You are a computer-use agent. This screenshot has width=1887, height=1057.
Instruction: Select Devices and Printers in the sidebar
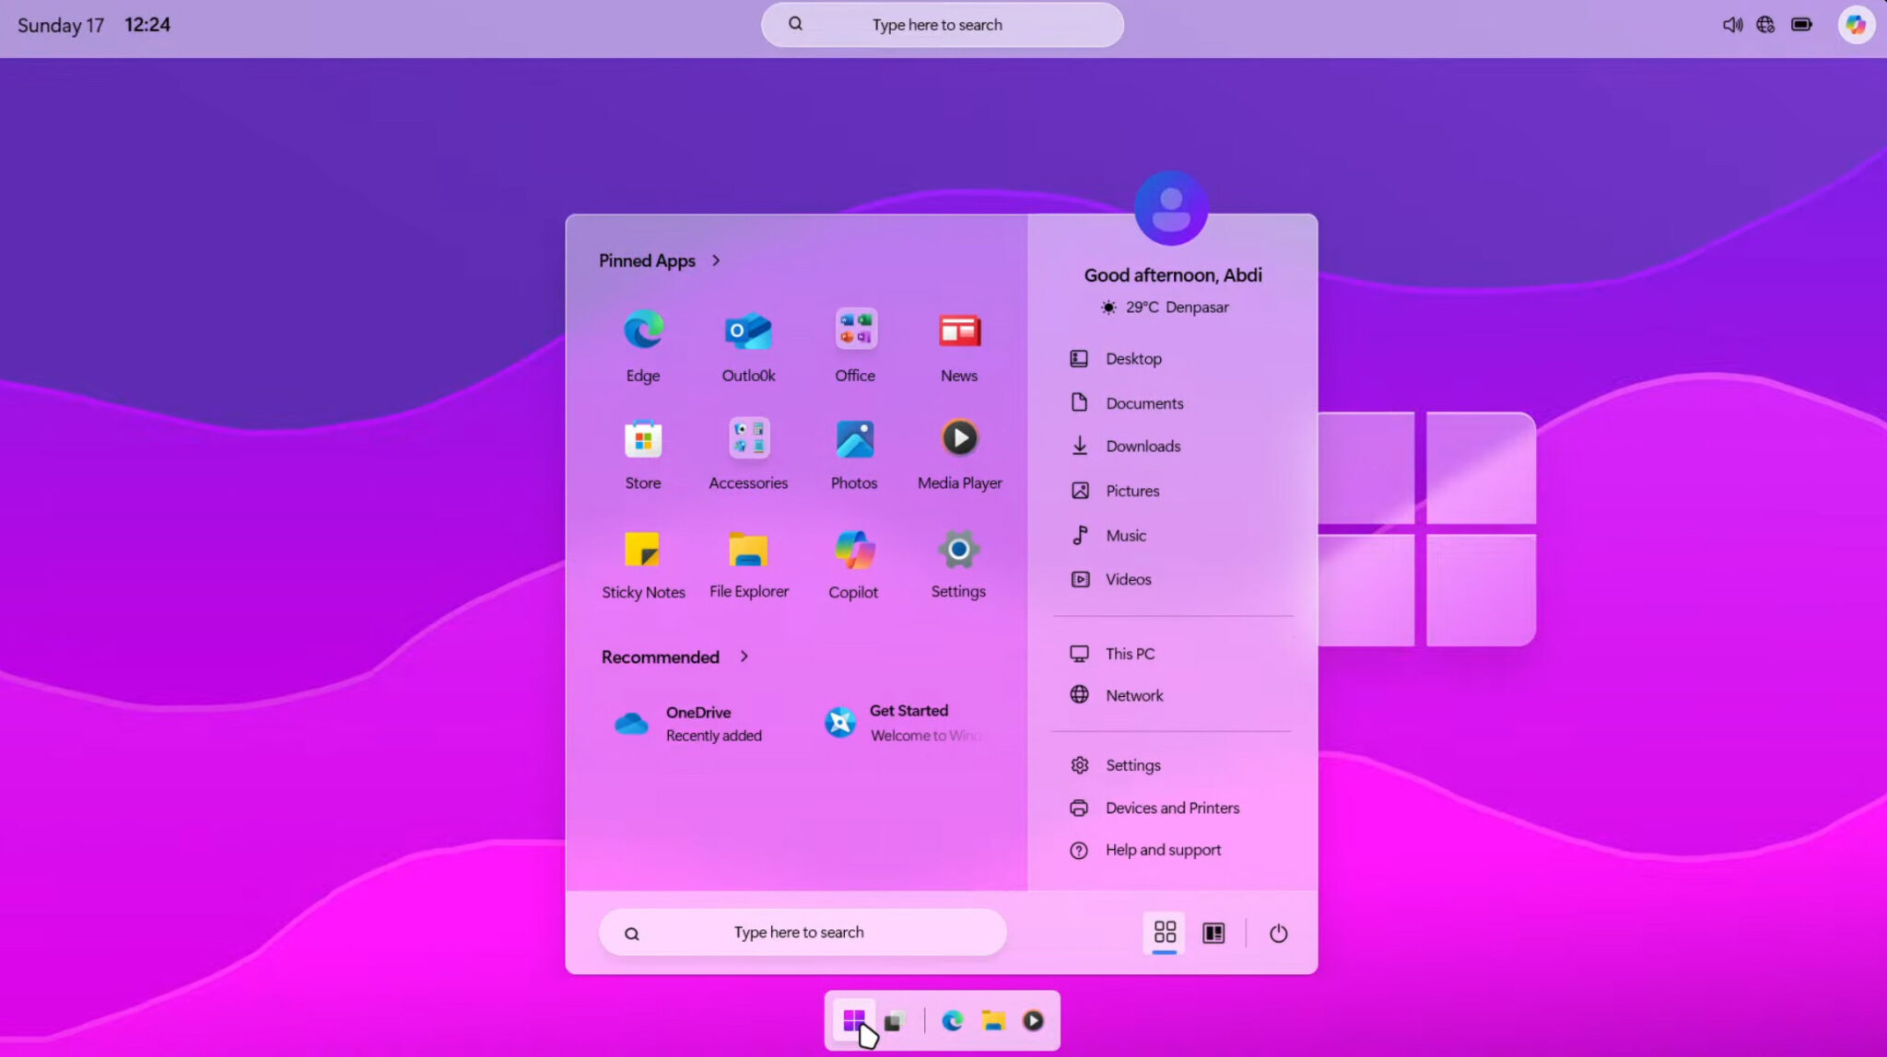pyautogui.click(x=1171, y=807)
